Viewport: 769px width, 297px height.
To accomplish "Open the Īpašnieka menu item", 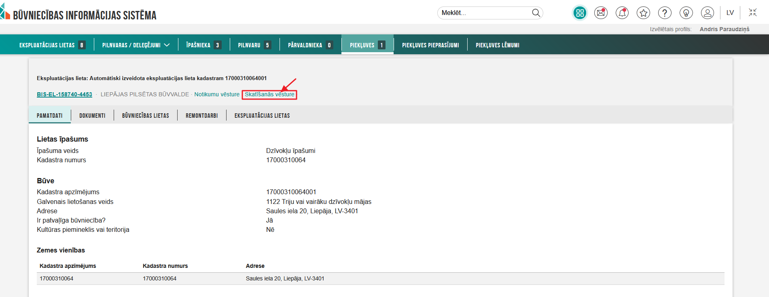I will pos(203,45).
